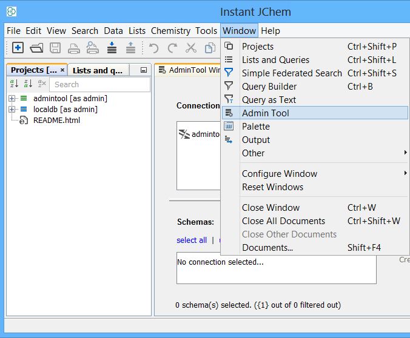Click the Instant JChem app logo
The height and width of the screenshot is (338, 410).
point(12,12)
